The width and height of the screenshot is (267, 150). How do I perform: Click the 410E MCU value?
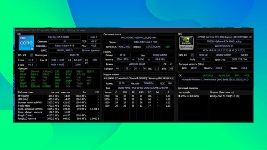(94, 46)
